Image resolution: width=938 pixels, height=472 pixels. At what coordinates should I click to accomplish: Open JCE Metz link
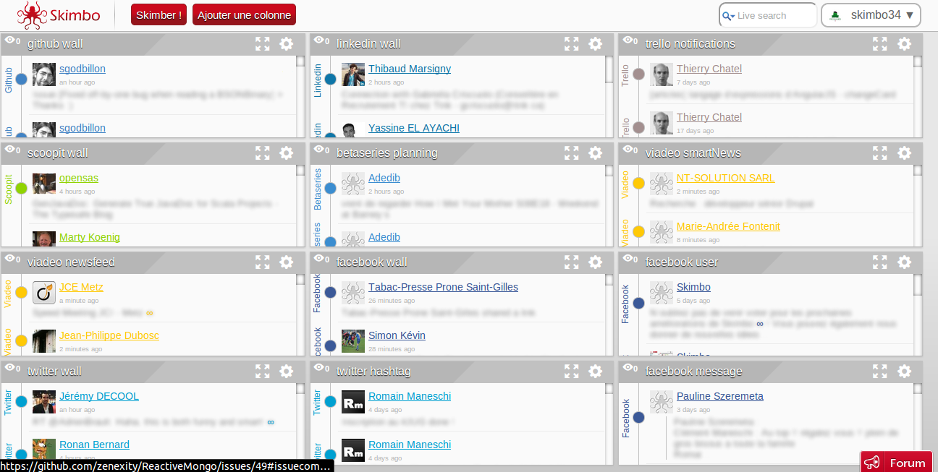[x=81, y=287]
